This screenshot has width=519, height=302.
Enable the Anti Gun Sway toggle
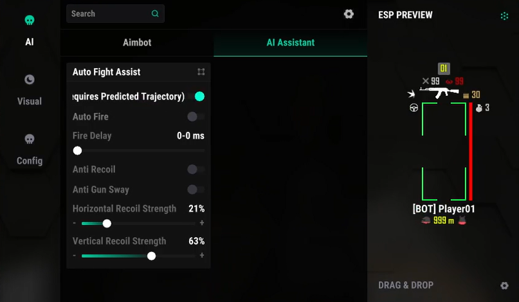coord(196,190)
